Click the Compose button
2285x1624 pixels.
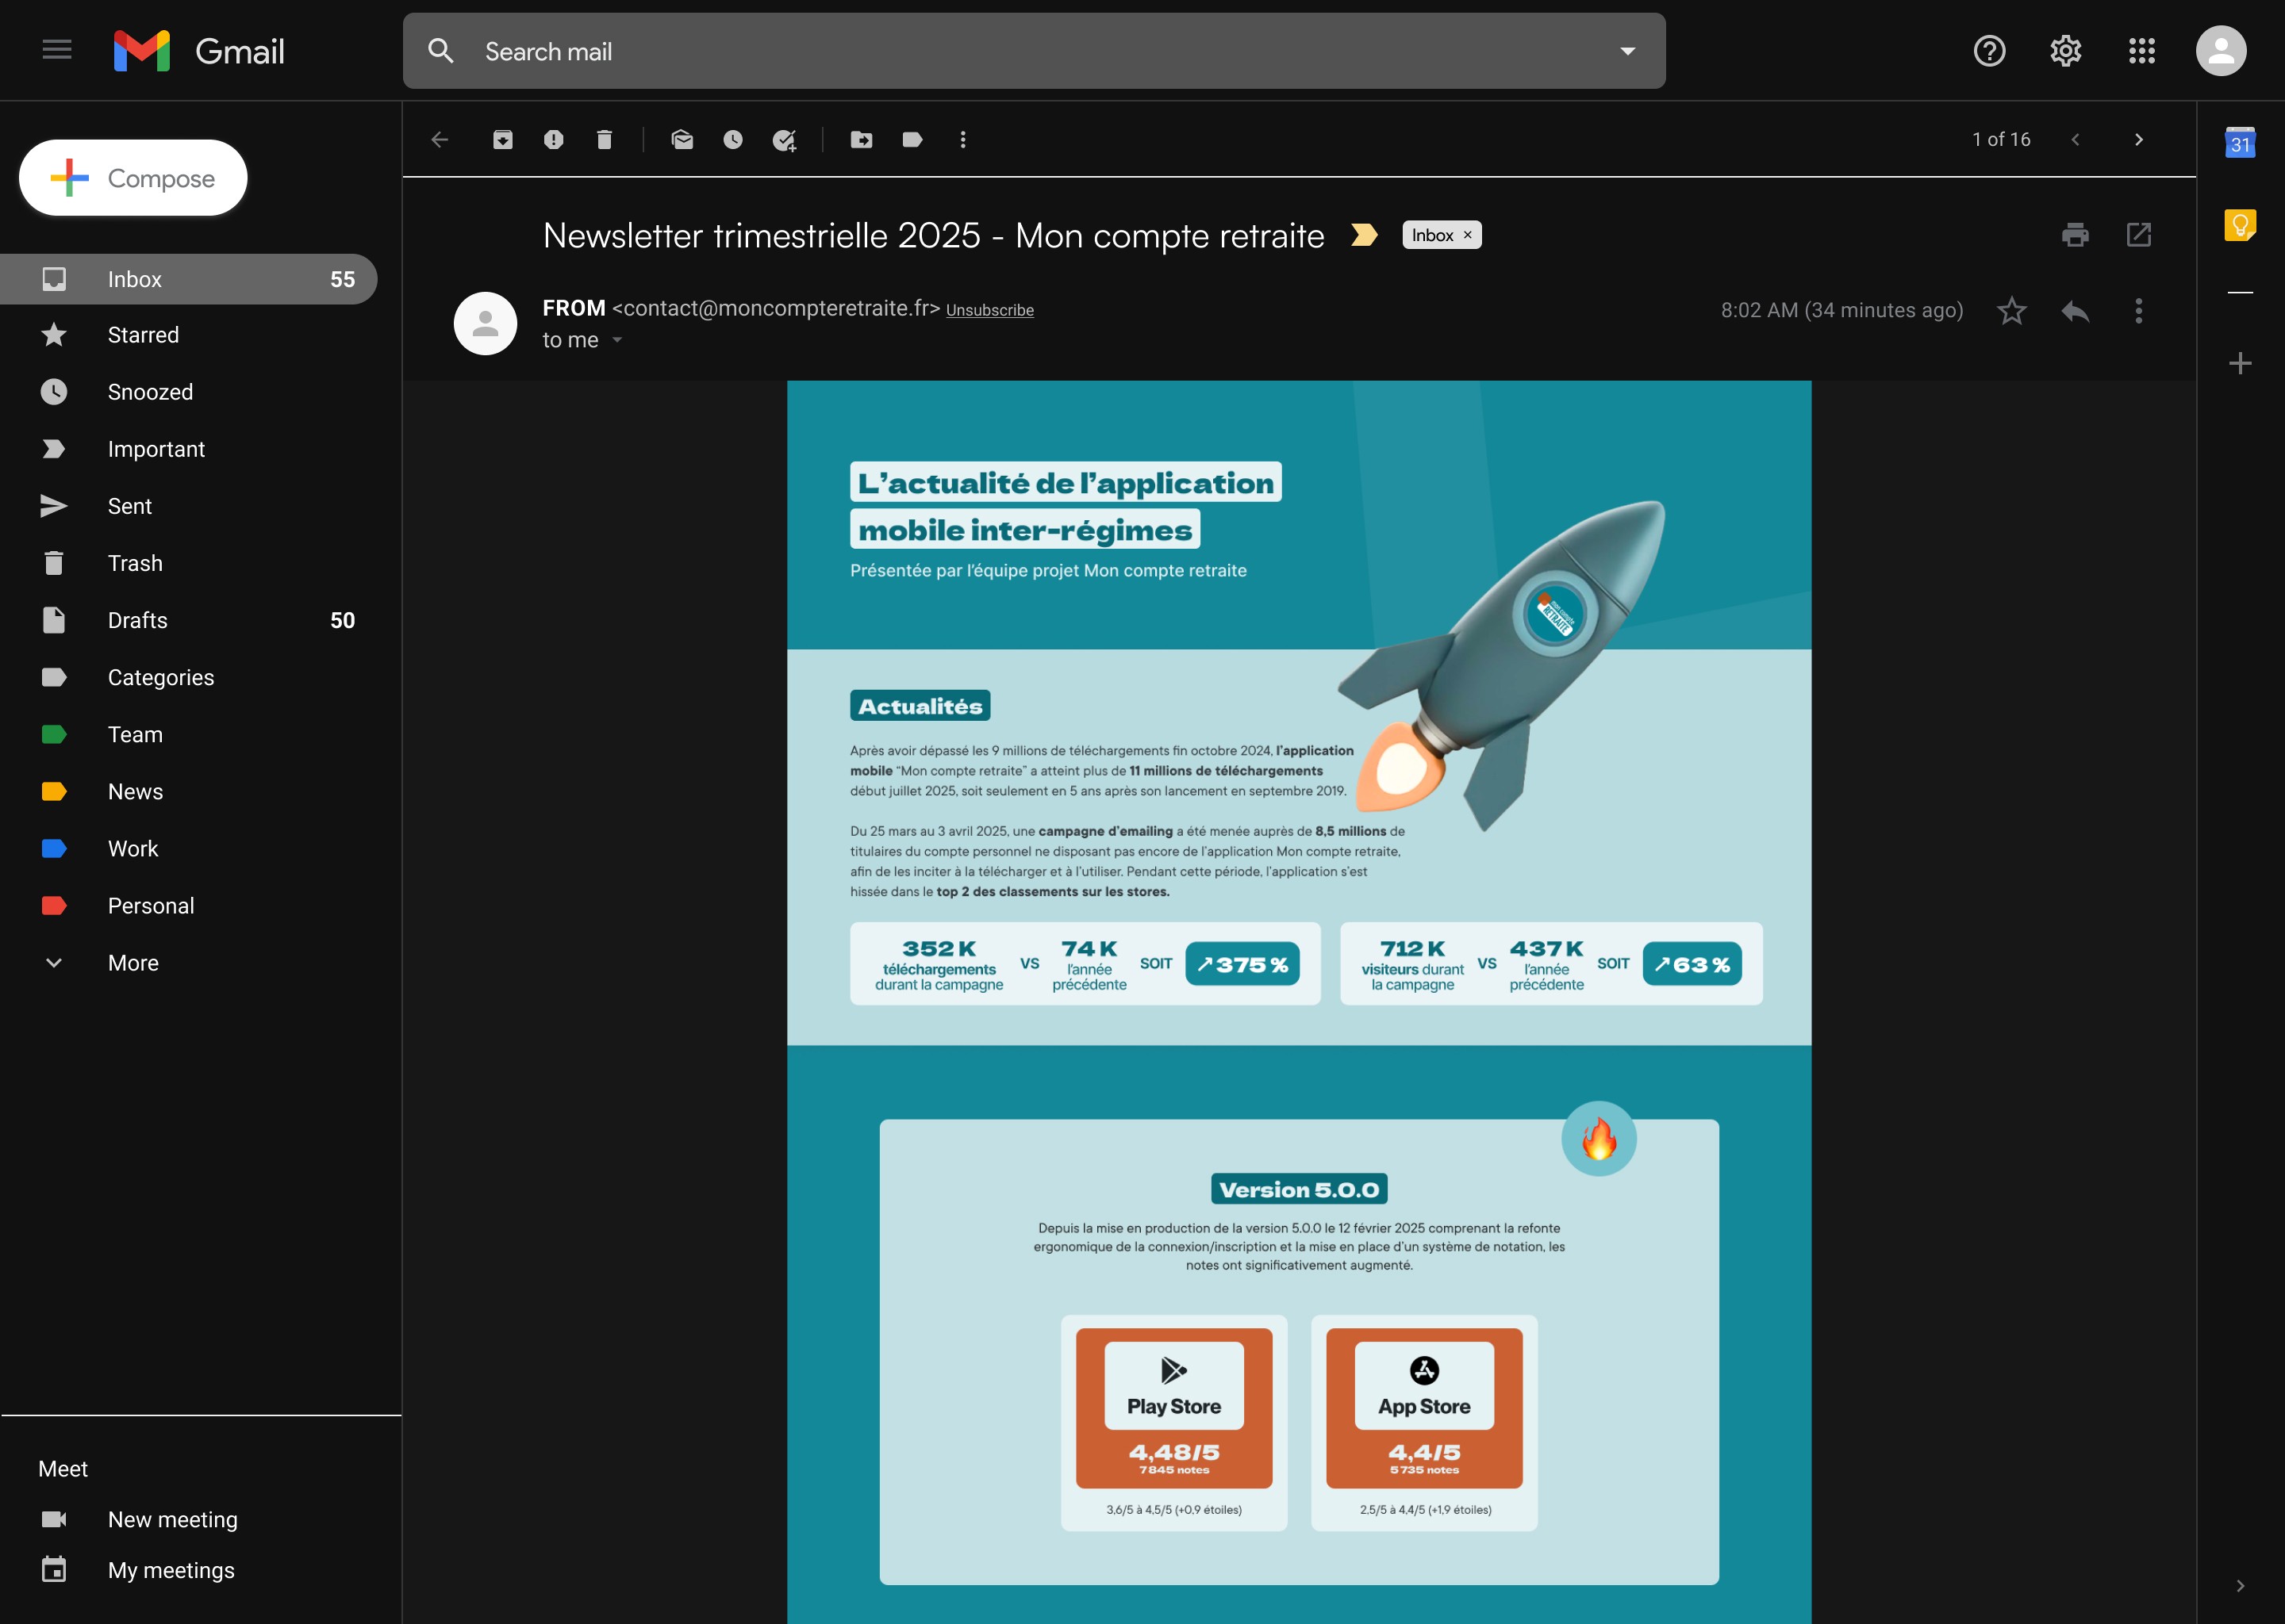133,178
